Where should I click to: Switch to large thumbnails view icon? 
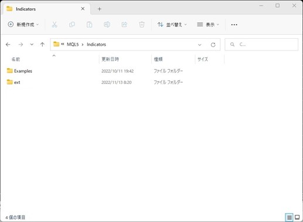tap(297, 217)
